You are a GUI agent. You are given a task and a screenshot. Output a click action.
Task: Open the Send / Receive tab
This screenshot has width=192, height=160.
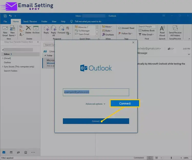[30, 22]
